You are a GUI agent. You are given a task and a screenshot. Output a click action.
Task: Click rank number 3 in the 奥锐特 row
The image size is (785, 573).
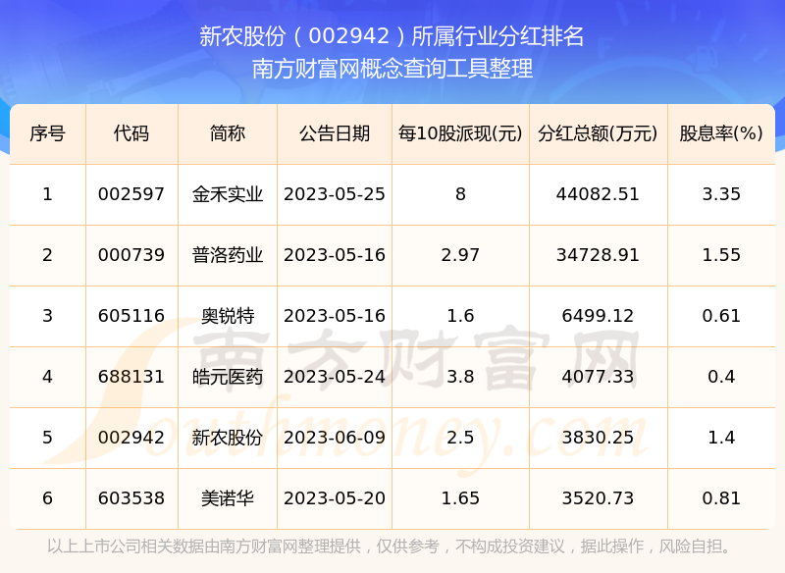47,316
